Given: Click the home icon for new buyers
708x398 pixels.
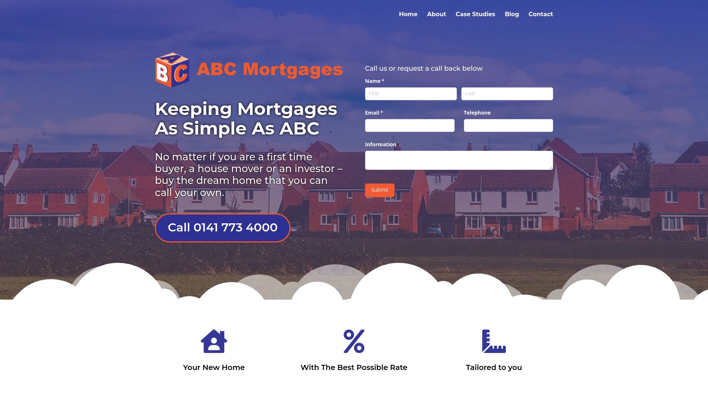Looking at the screenshot, I should tap(214, 341).
